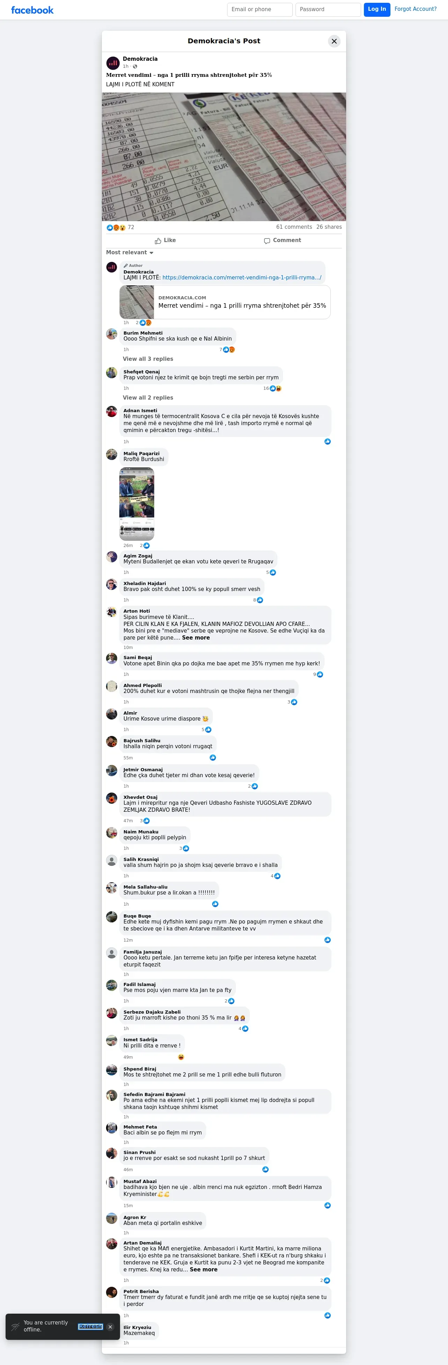Click the Facebook logo
This screenshot has width=448, height=1365.
32,10
